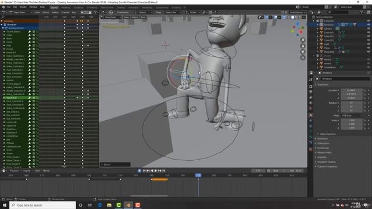Hide the Camera in the outliner
This screenshot has width=372, height=209.
click(x=369, y=28)
